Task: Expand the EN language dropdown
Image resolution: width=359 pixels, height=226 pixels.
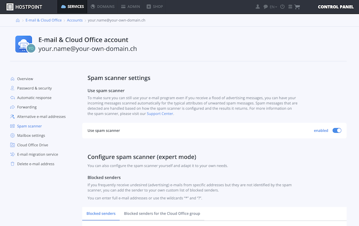Action: click(273, 7)
